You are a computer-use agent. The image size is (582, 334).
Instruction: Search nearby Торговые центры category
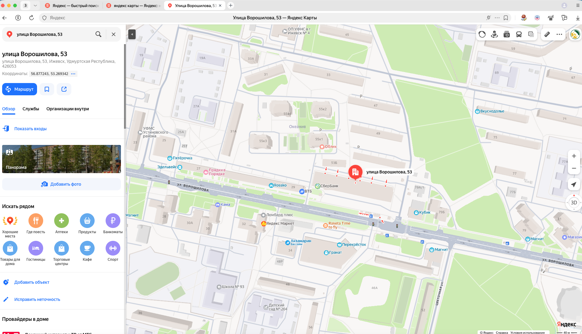click(x=62, y=253)
